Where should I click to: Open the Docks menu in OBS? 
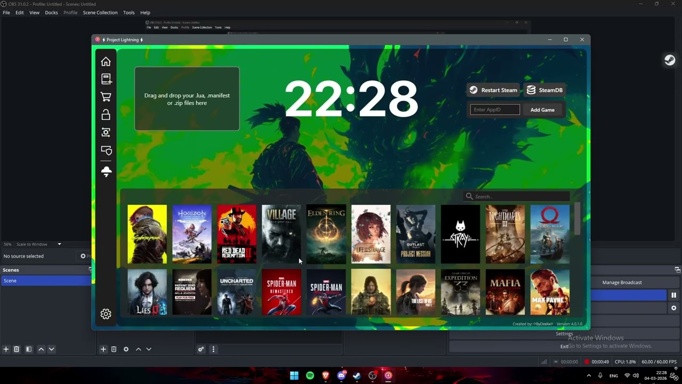(x=51, y=12)
